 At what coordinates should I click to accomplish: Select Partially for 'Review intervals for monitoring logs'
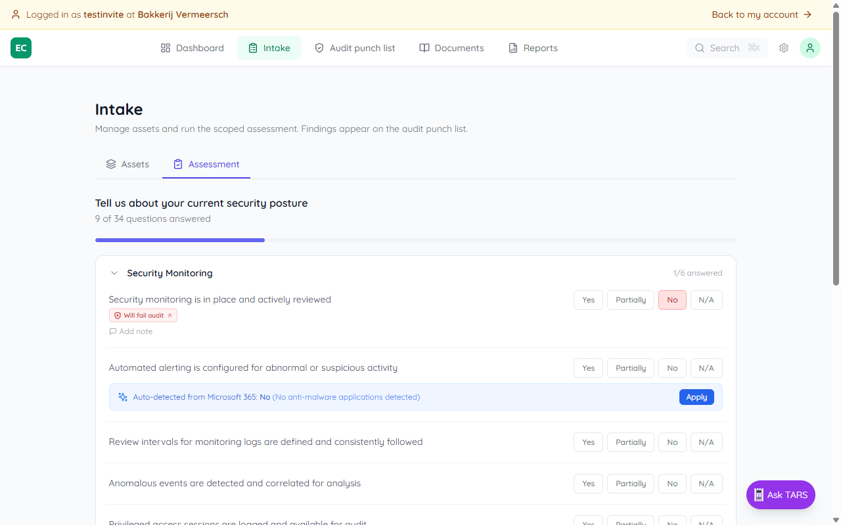[630, 442]
